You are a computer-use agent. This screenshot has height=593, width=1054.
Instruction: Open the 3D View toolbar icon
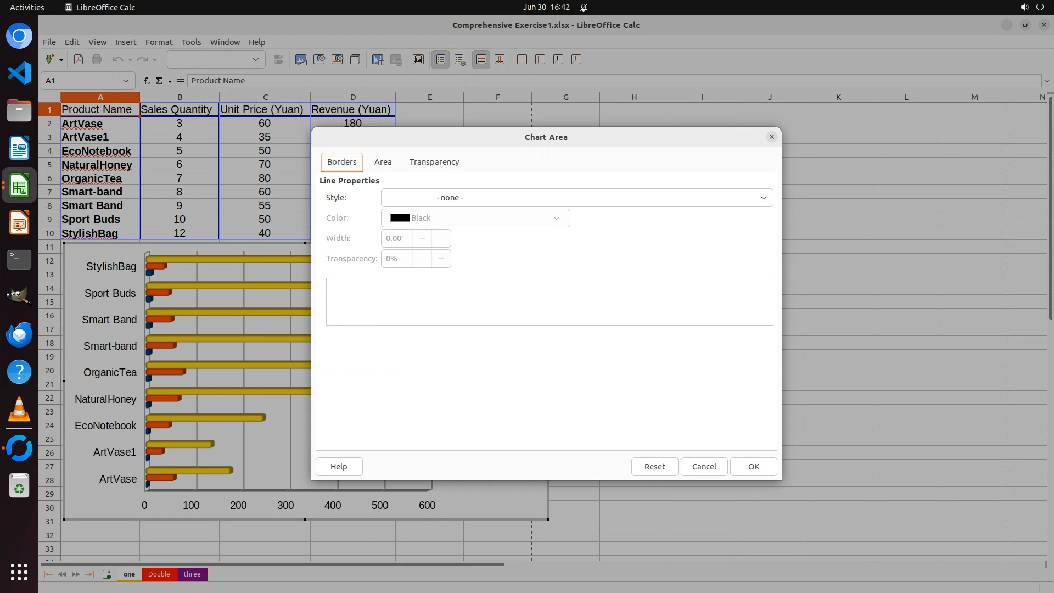point(355,59)
